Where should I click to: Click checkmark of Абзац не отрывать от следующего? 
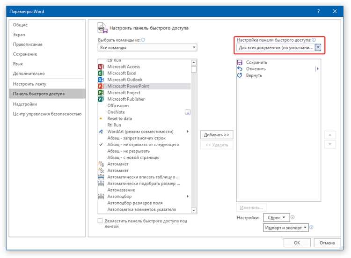101,145
